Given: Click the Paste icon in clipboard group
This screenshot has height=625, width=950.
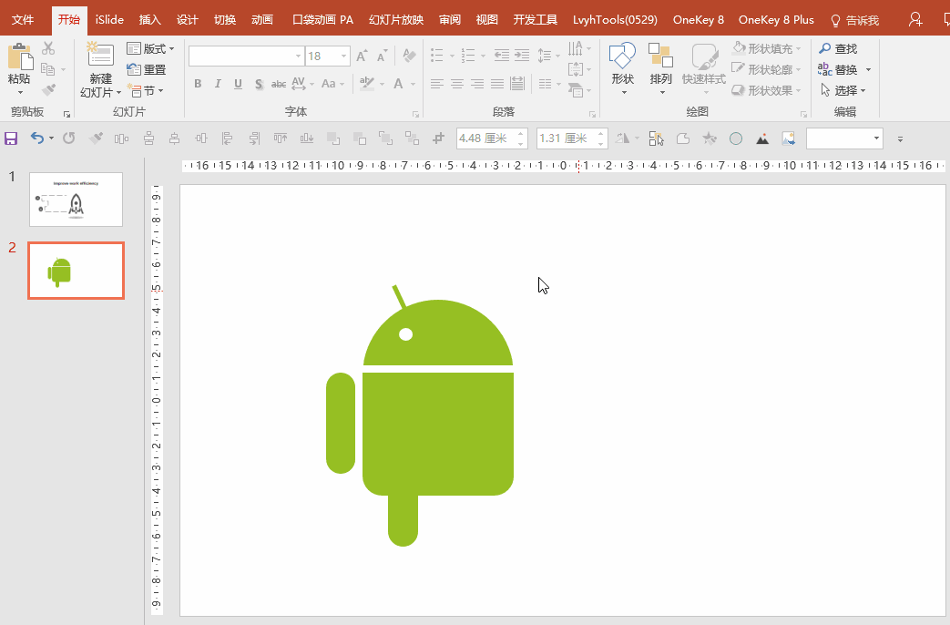Looking at the screenshot, I should 19,57.
